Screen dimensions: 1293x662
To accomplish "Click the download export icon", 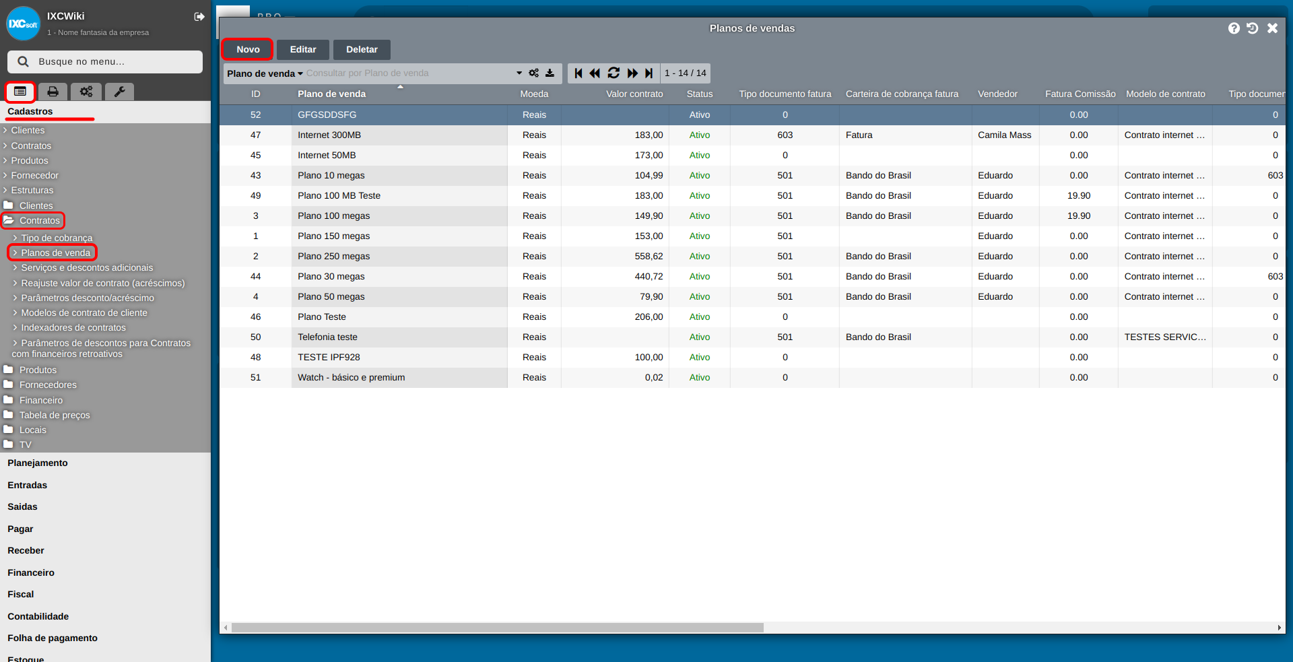I will [x=550, y=73].
